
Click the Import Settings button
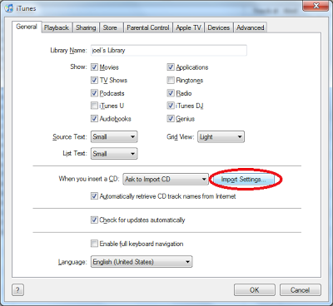(243, 180)
